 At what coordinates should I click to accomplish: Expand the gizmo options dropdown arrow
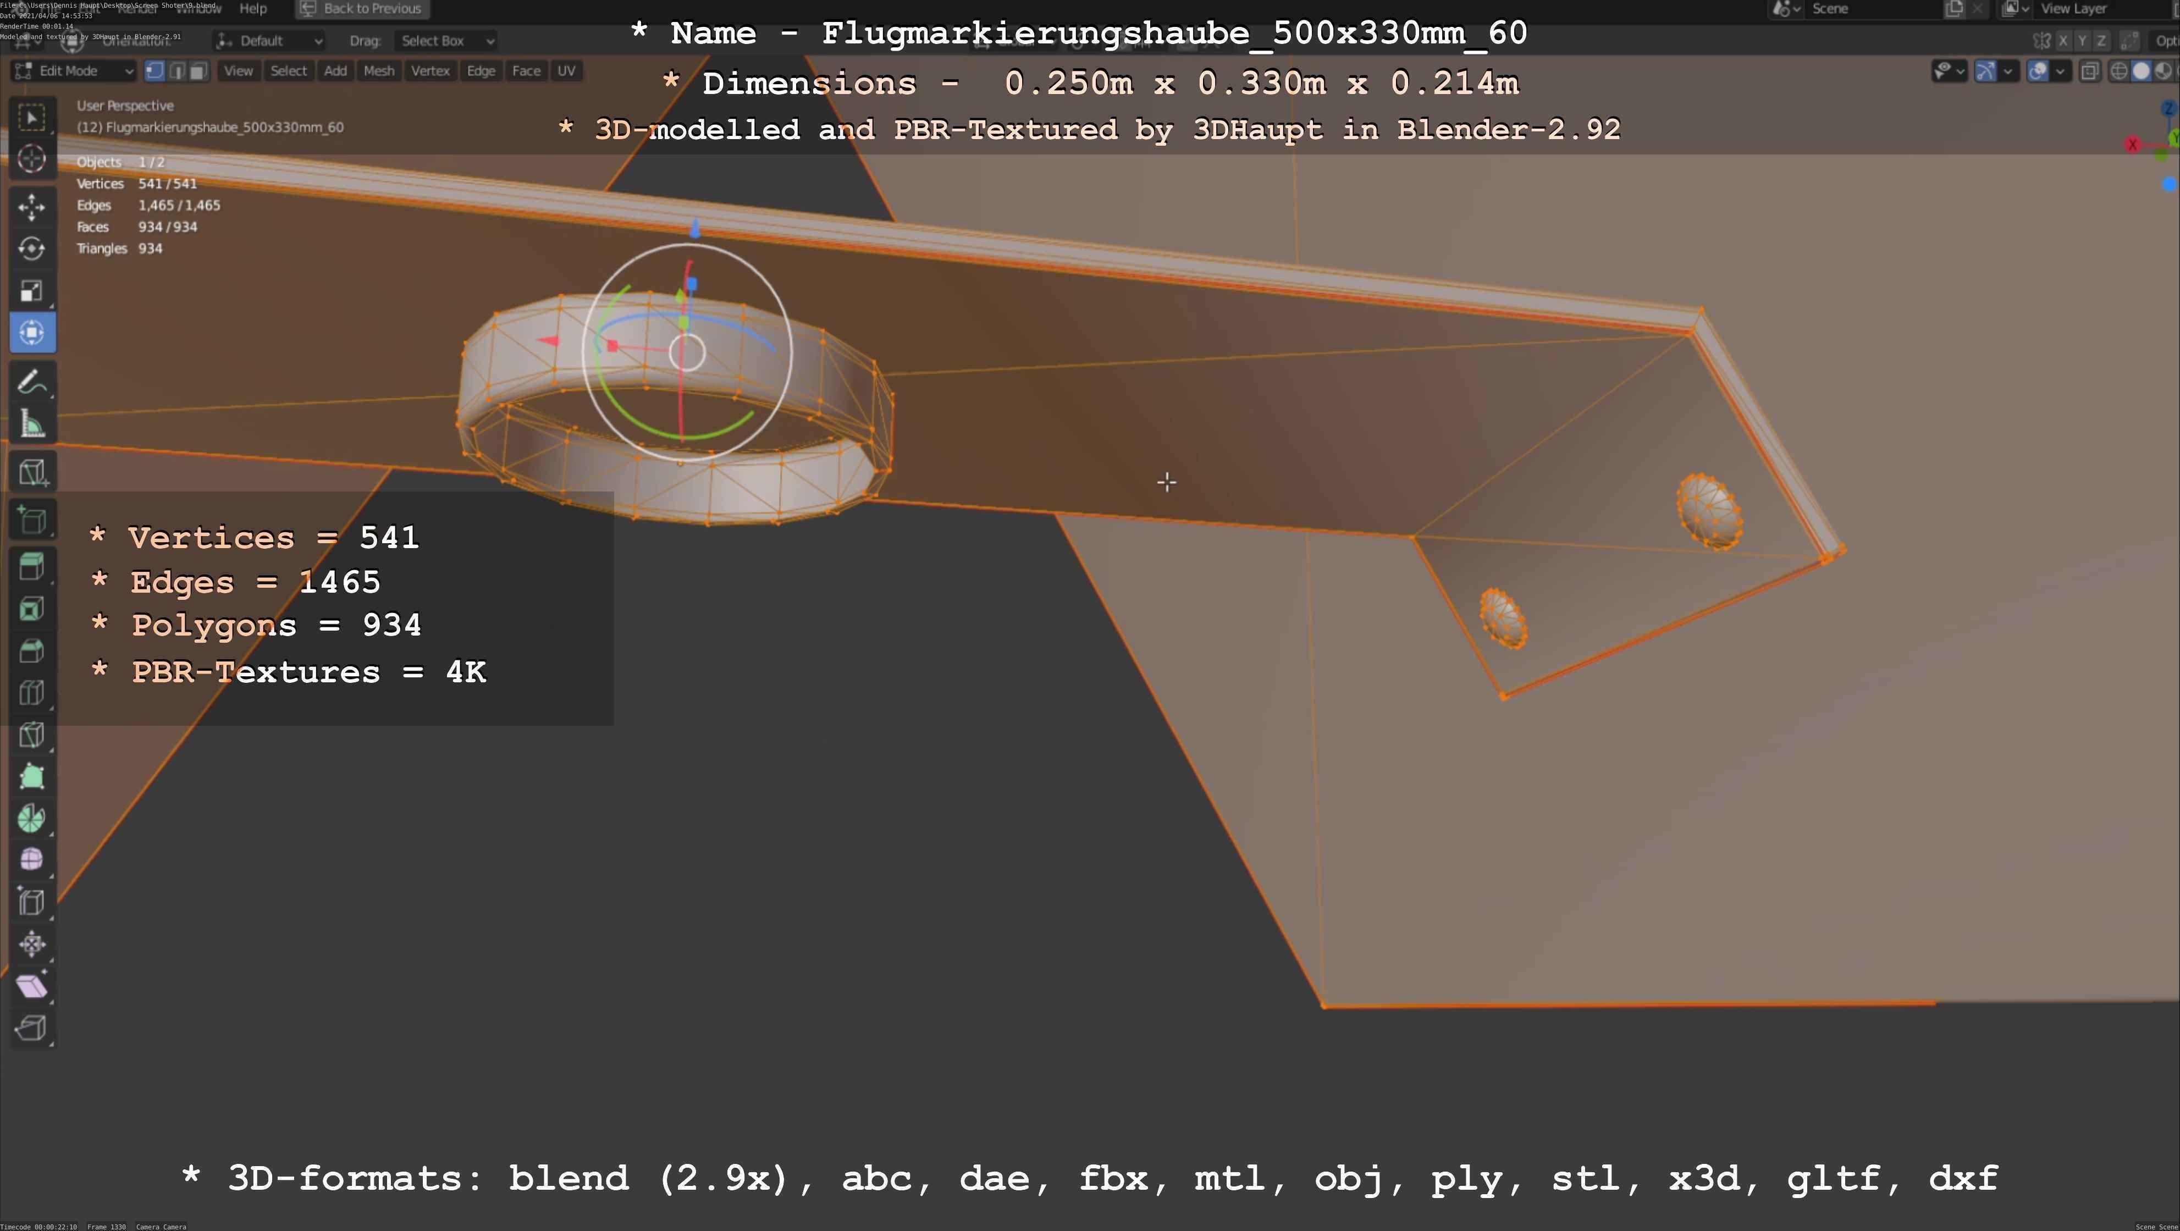pyautogui.click(x=2008, y=71)
